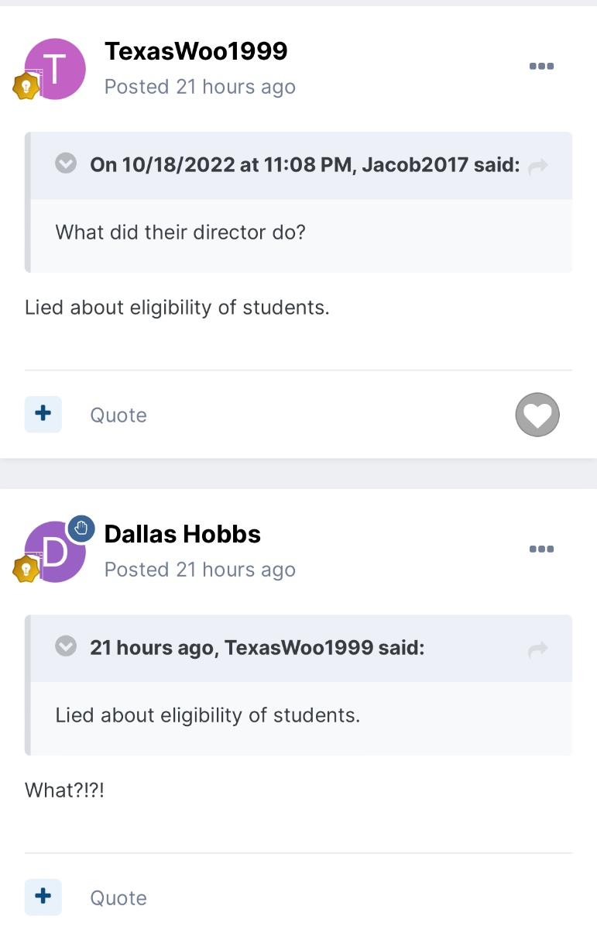Click the 'Posted 21 hours ago' timestamp under TexasWoo1999

pyautogui.click(x=200, y=87)
